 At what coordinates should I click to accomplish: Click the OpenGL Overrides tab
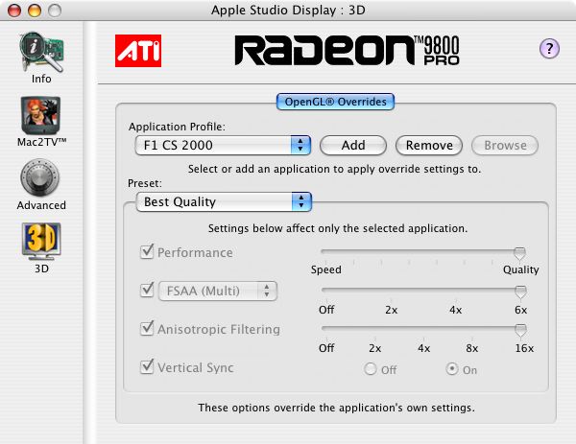335,102
